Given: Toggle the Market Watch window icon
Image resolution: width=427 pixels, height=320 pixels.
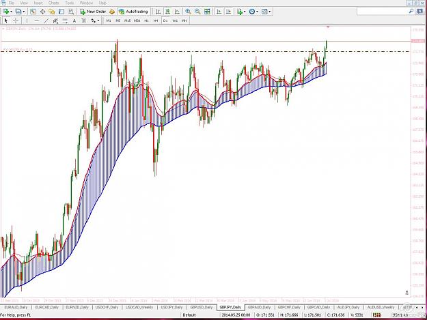Looking at the screenshot, I should tap(33, 12).
